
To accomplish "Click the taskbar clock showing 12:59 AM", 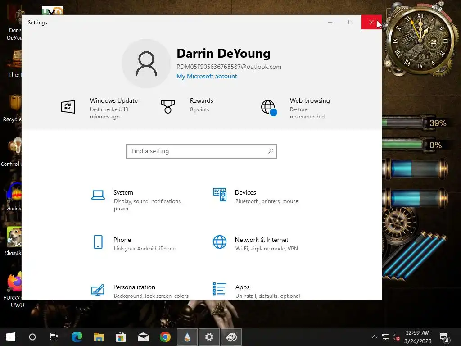I will pyautogui.click(x=417, y=337).
